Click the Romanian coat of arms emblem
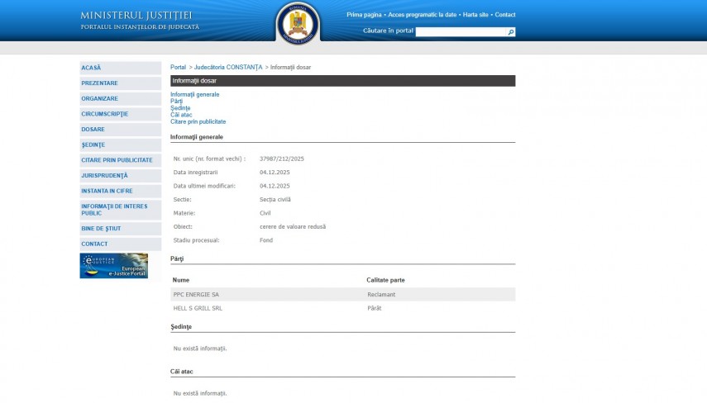The width and height of the screenshot is (707, 403). pyautogui.click(x=297, y=22)
